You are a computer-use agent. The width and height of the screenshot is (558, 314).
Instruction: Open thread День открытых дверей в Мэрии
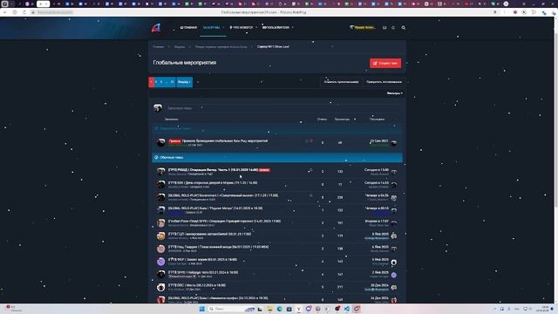(213, 182)
